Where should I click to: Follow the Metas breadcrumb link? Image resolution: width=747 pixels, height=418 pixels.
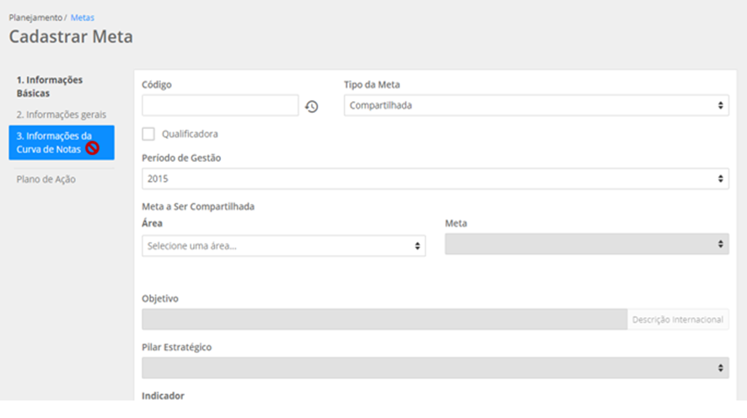pyautogui.click(x=83, y=17)
